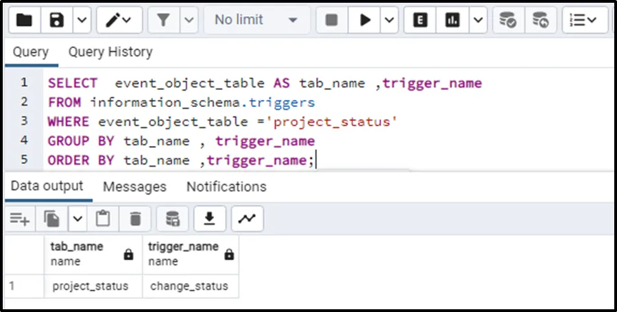Click the Filter funnel icon
The height and width of the screenshot is (312, 617).
coord(163,21)
